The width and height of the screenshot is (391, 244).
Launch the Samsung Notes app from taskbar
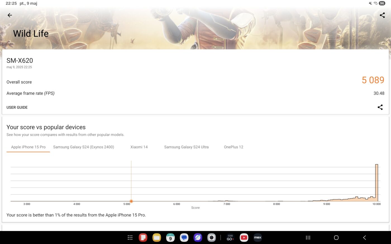point(143,238)
